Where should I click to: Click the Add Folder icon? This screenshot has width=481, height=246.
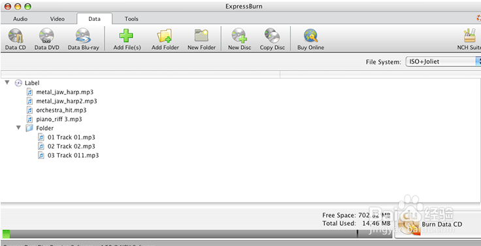click(165, 36)
